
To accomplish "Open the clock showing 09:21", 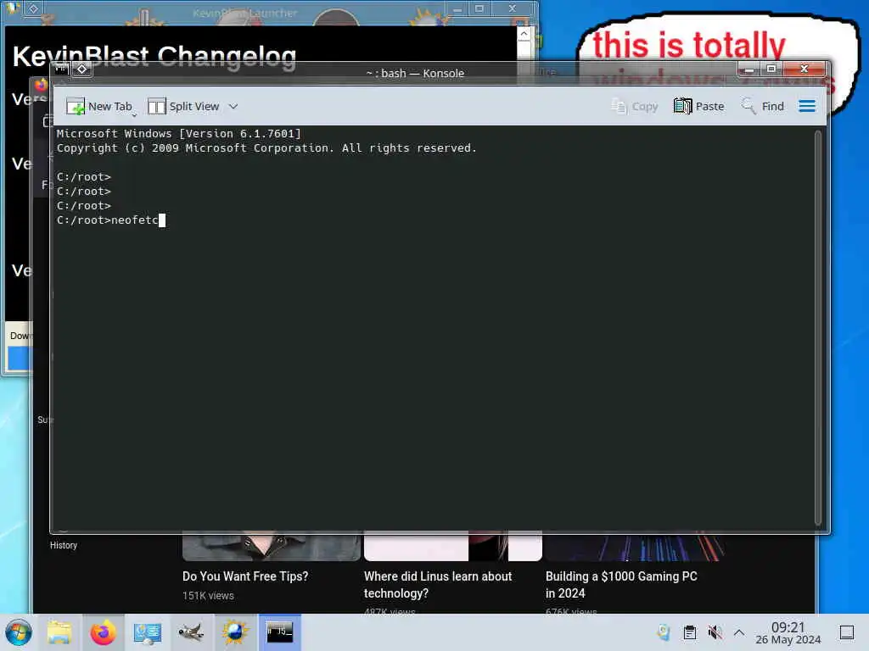I will tap(788, 632).
